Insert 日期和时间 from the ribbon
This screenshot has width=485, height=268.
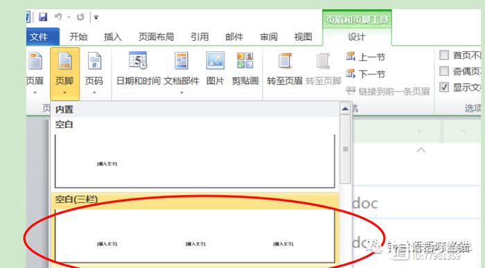[x=138, y=69]
